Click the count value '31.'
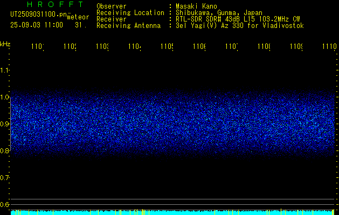Image resolution: width=339 pixels, height=215 pixels. (x=81, y=25)
